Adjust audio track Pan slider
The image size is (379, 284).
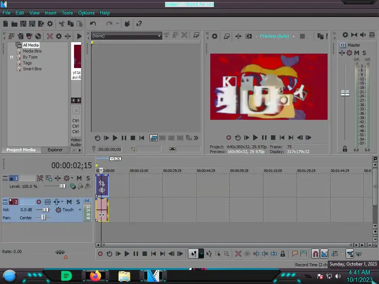[x=43, y=217]
